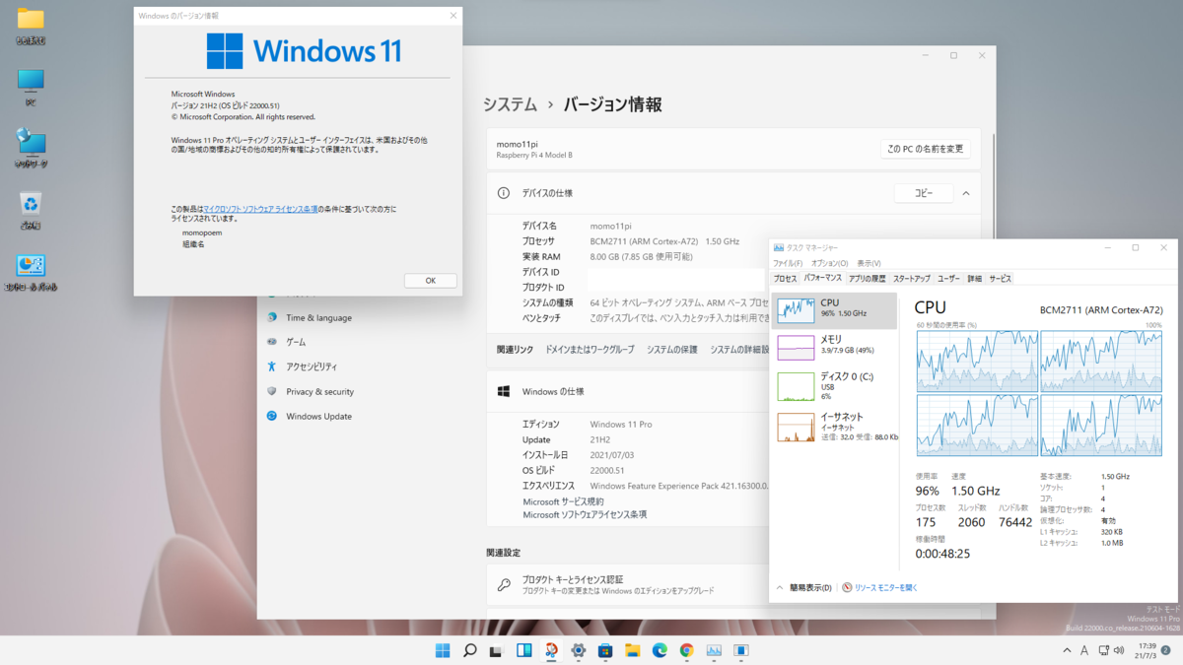Open Microsoft ソフトウェアライセンス条項 link in Settings

pyautogui.click(x=585, y=514)
